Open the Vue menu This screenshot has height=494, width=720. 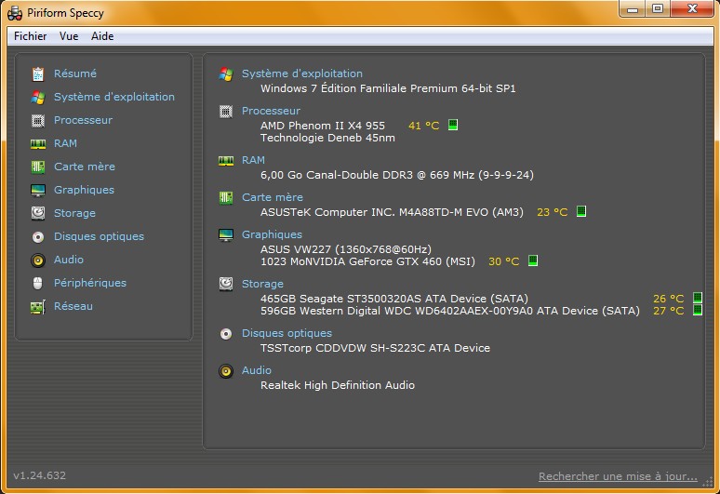69,35
